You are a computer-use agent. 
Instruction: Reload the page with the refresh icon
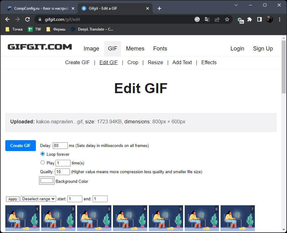click(27, 19)
